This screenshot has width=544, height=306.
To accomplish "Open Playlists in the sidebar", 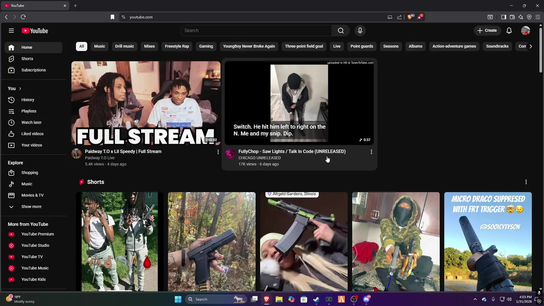I will click(34, 111).
